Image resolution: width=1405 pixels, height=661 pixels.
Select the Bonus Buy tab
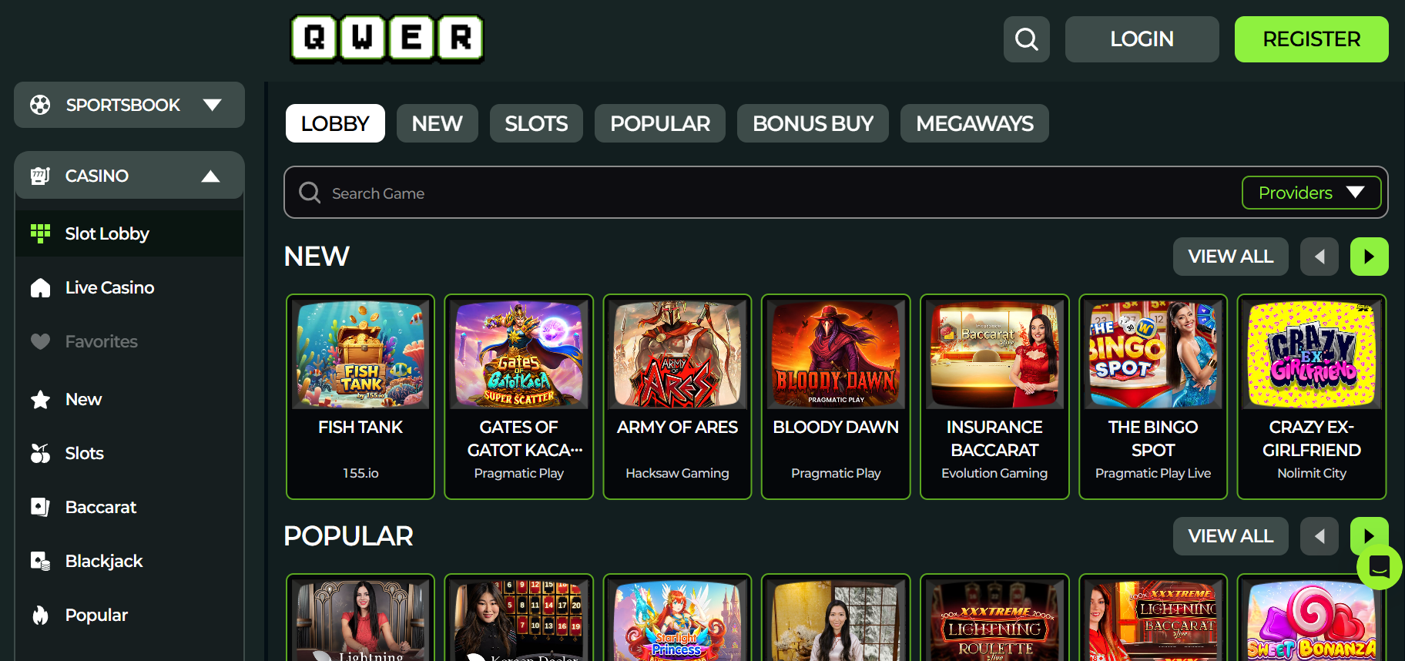pyautogui.click(x=813, y=123)
